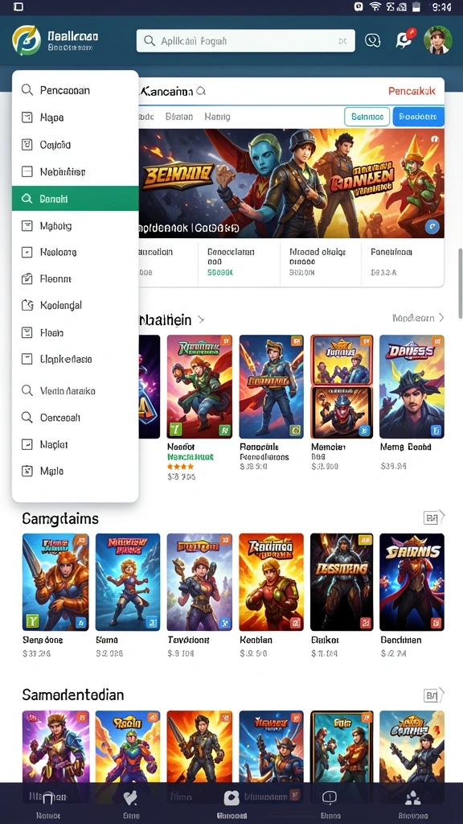Screen dimensions: 463x824
Task: Expand the Gamgdaims section arrow
Action: (434, 518)
